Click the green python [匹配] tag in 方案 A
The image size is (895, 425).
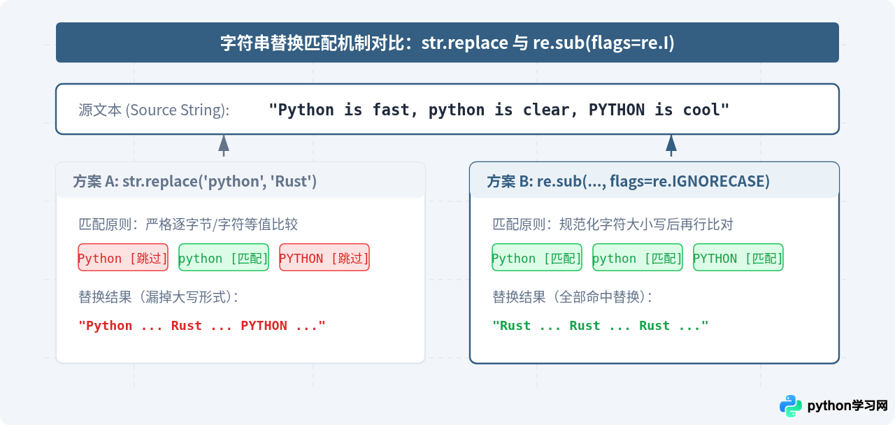click(x=224, y=257)
